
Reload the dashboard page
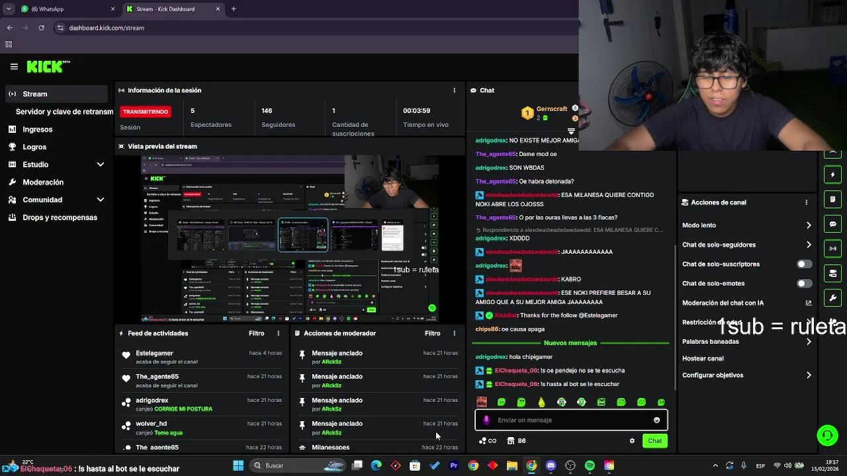click(x=41, y=28)
